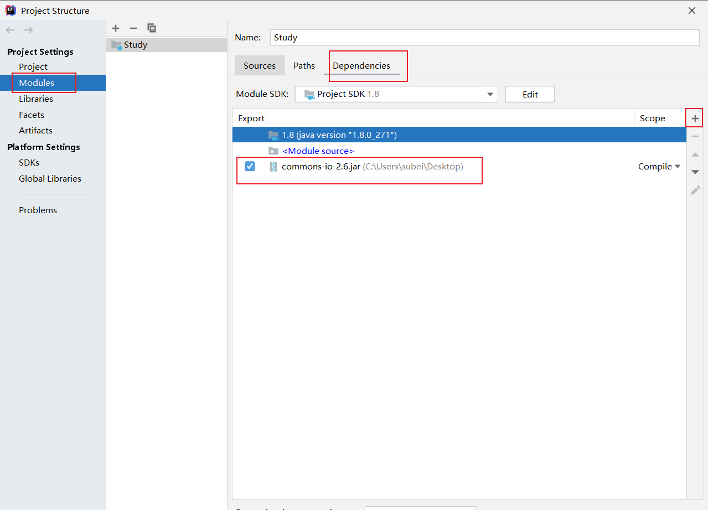Select the Study module in list
The height and width of the screenshot is (510, 708).
tap(136, 45)
